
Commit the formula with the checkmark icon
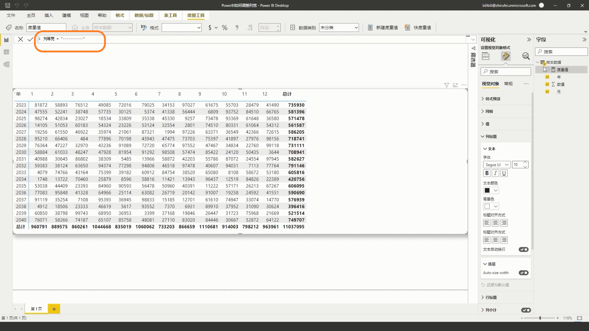(30, 39)
